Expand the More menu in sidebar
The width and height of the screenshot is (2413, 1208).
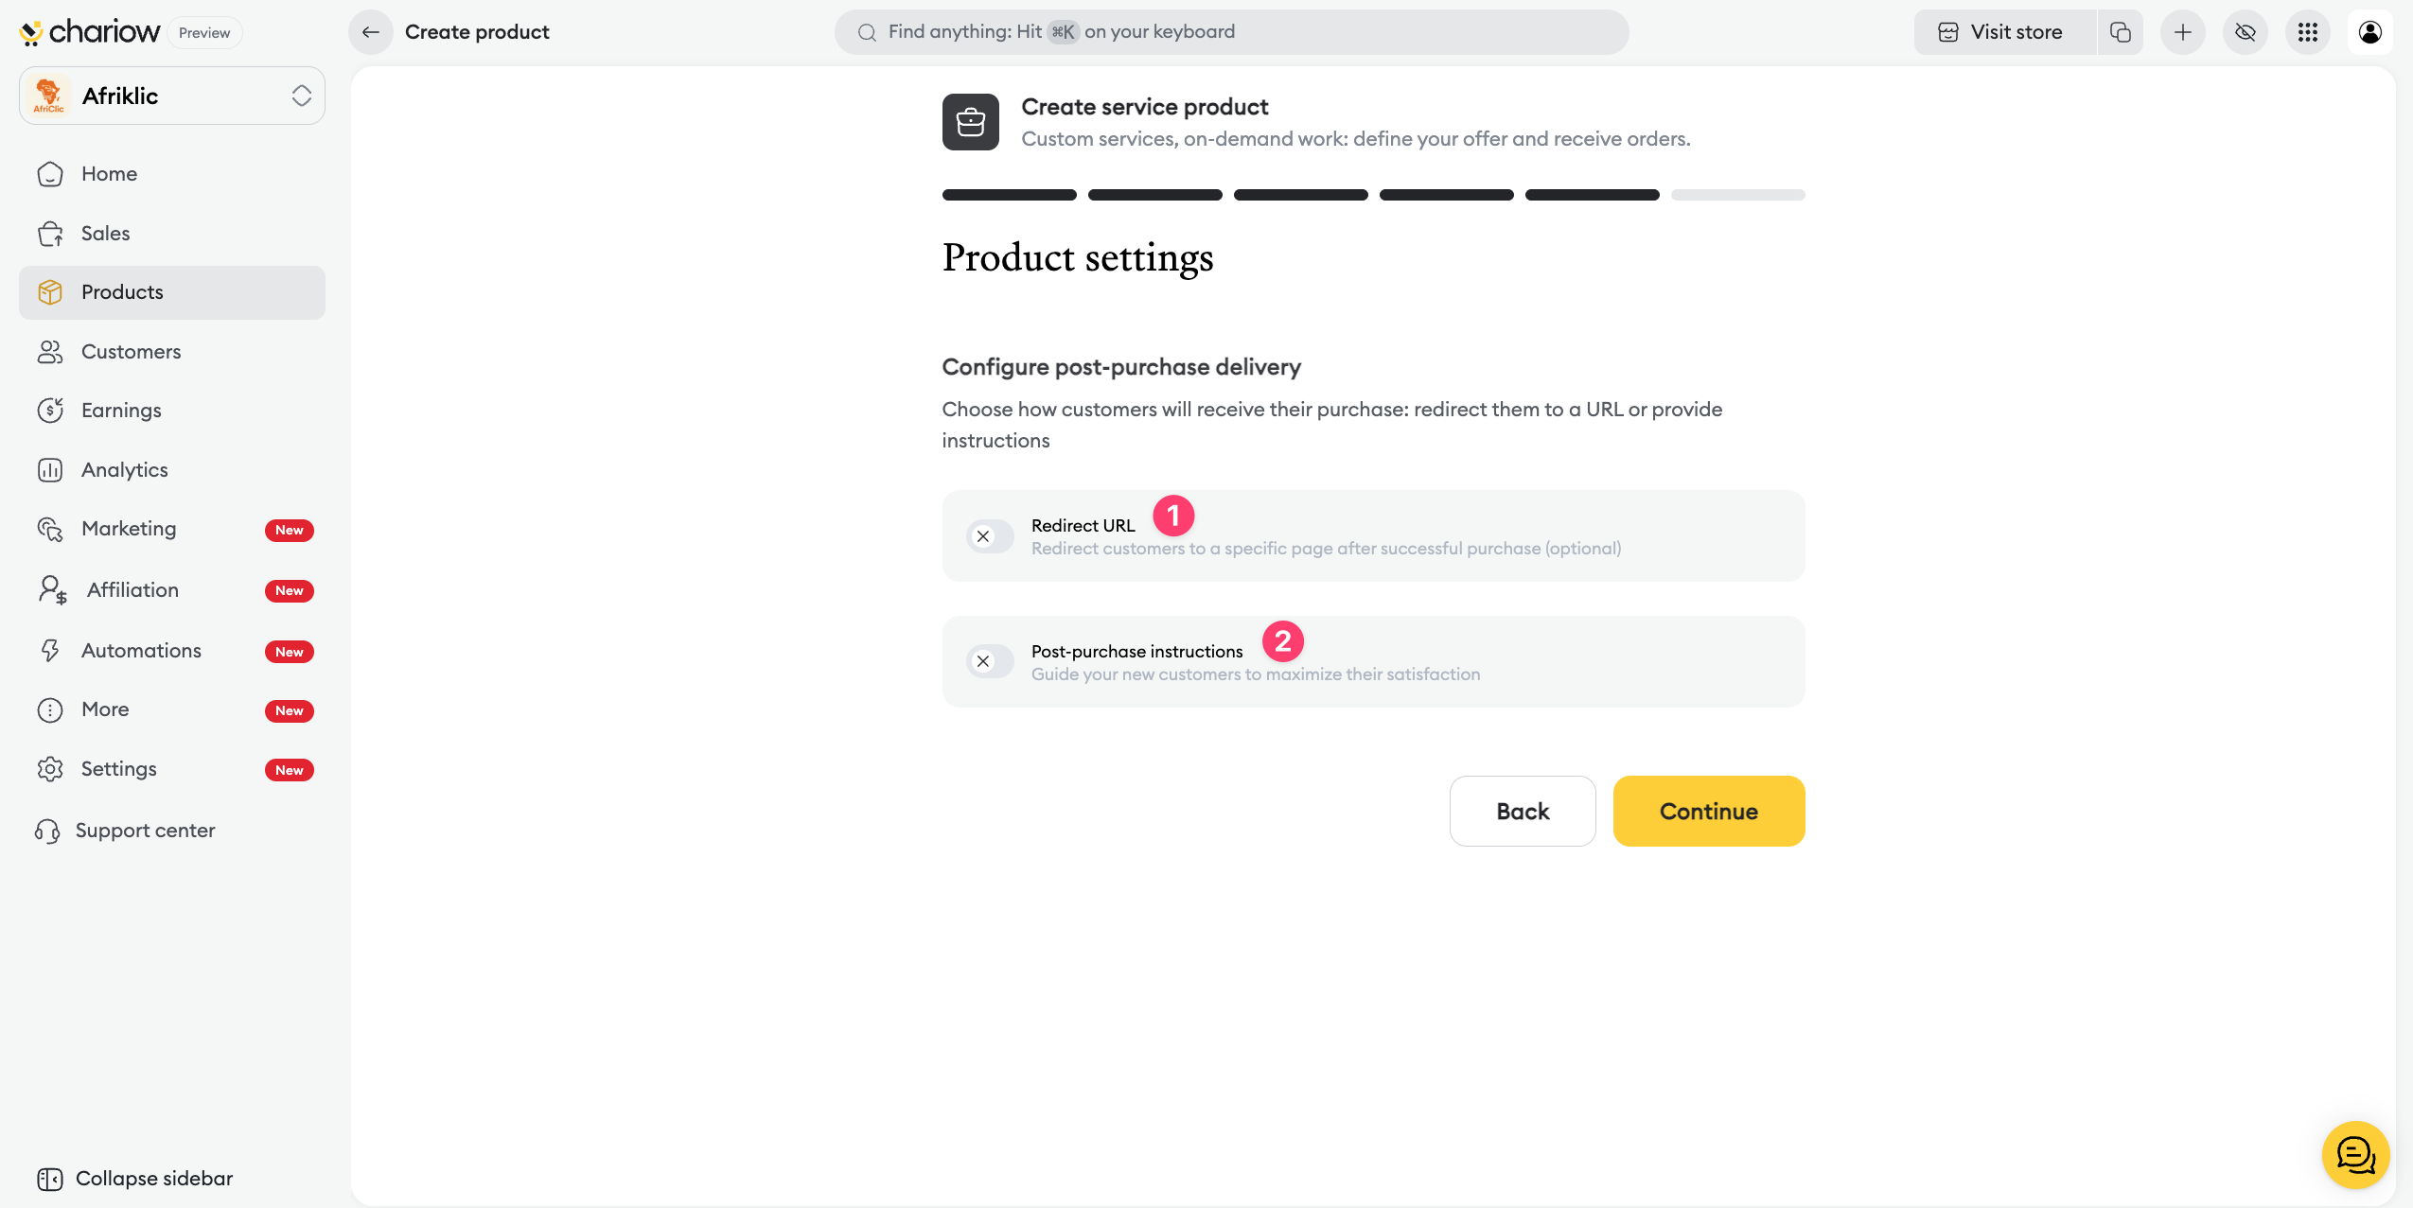pyautogui.click(x=105, y=709)
